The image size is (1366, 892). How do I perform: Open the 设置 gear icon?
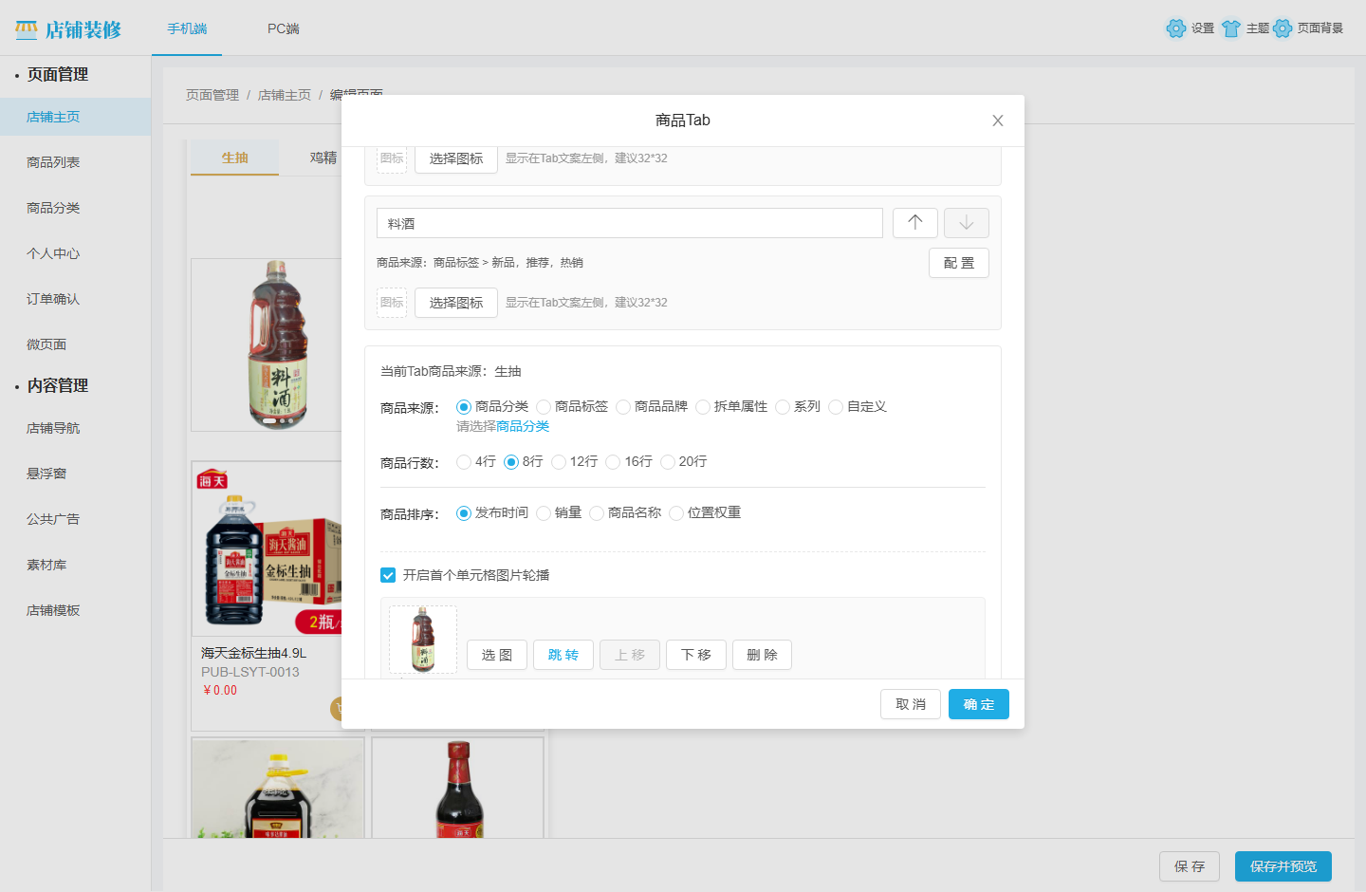click(x=1176, y=28)
